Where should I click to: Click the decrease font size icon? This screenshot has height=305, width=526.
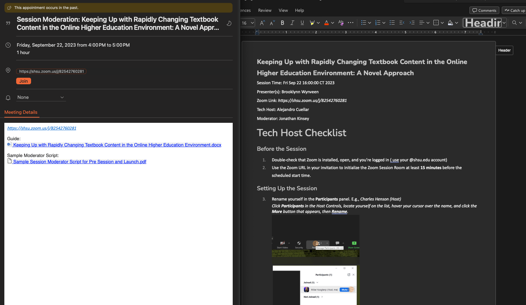pyautogui.click(x=272, y=23)
